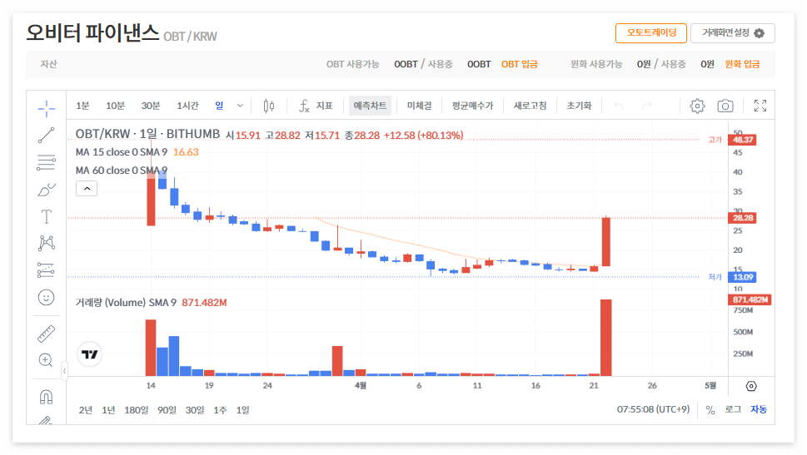This screenshot has width=807, height=455.
Task: Select the crosshair cursor tool
Action: pyautogui.click(x=47, y=108)
